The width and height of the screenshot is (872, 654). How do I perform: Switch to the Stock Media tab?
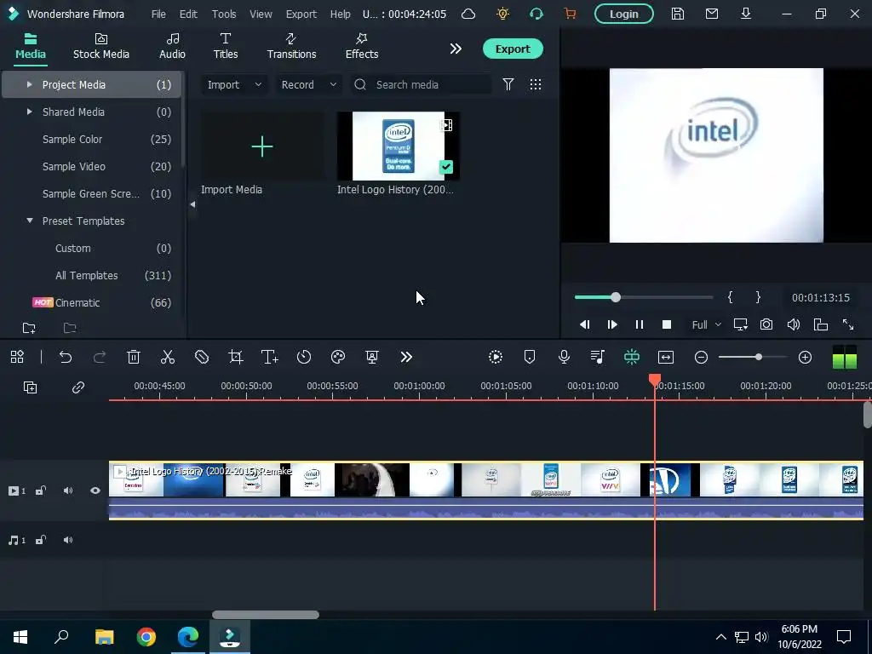(101, 46)
